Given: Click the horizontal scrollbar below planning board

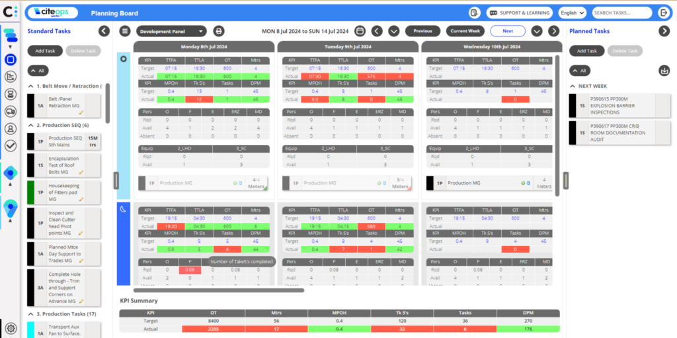Looking at the screenshot, I should coord(219,290).
